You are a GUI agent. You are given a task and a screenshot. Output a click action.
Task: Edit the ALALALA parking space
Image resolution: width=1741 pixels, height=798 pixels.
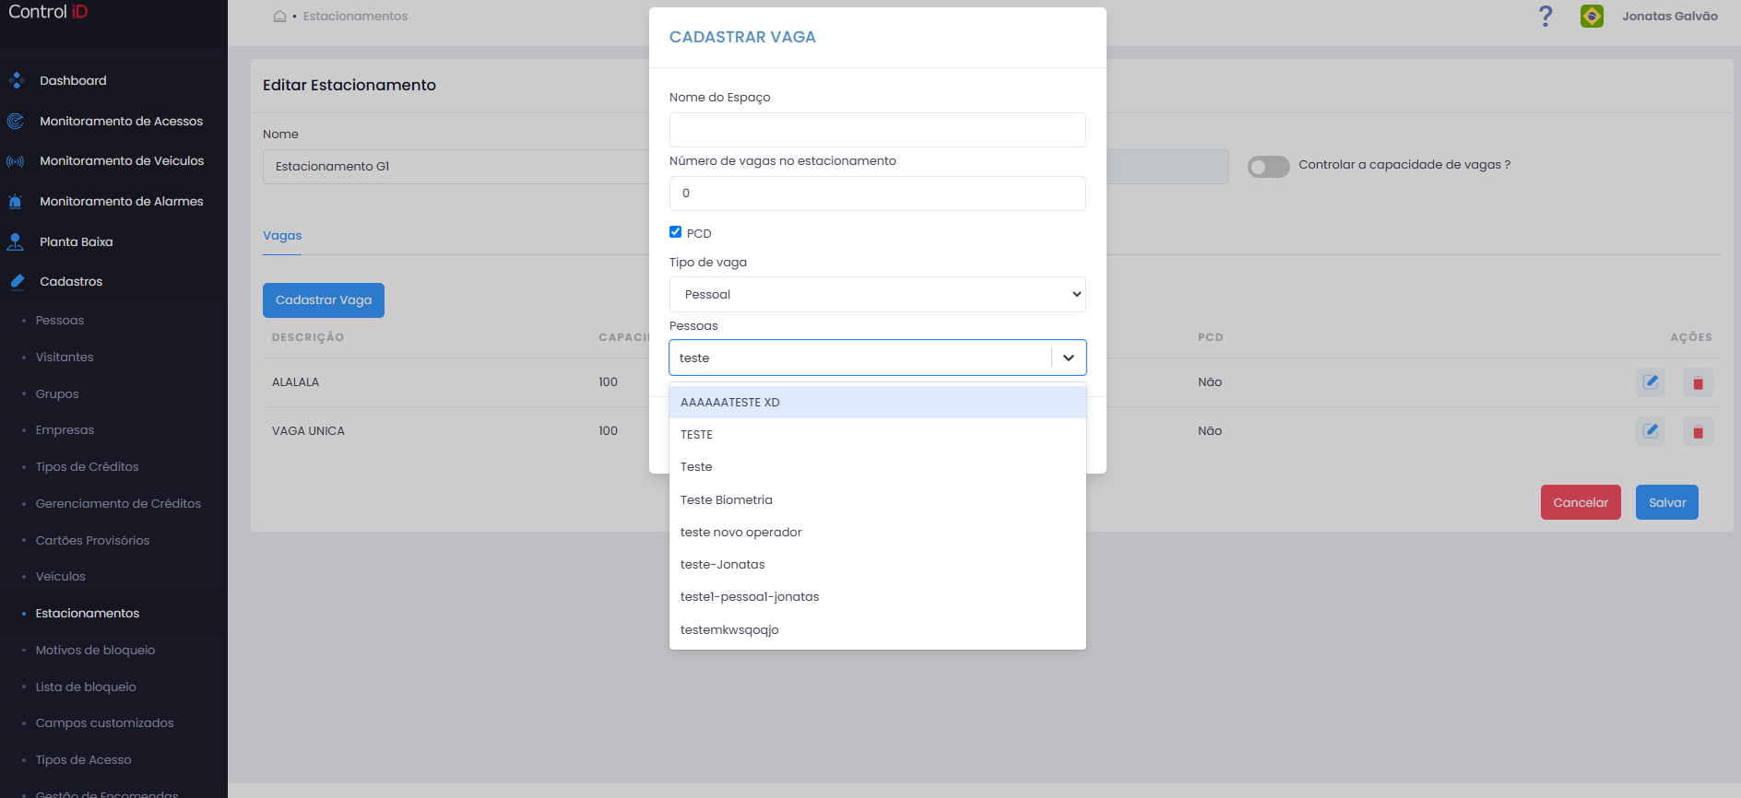point(1651,381)
